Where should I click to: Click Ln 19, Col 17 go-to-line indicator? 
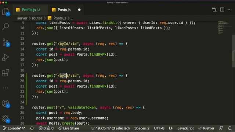tap(111, 128)
